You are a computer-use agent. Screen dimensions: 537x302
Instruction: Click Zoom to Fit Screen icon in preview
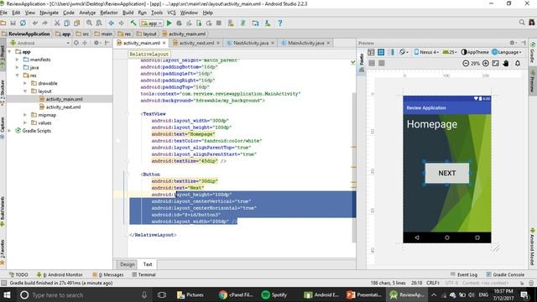496,64
